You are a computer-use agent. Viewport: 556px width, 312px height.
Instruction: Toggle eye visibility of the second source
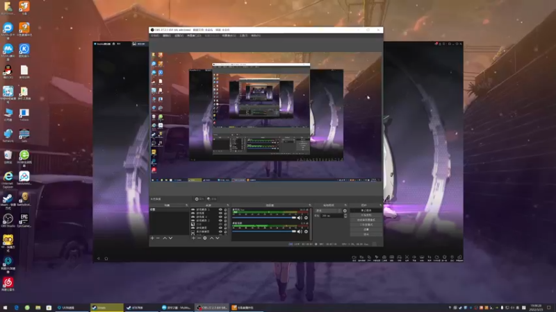coord(220,214)
